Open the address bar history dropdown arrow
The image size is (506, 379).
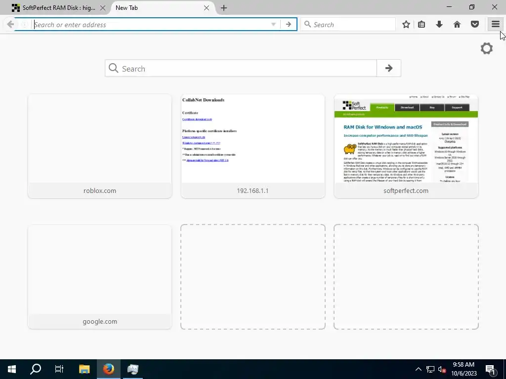pyautogui.click(x=273, y=25)
